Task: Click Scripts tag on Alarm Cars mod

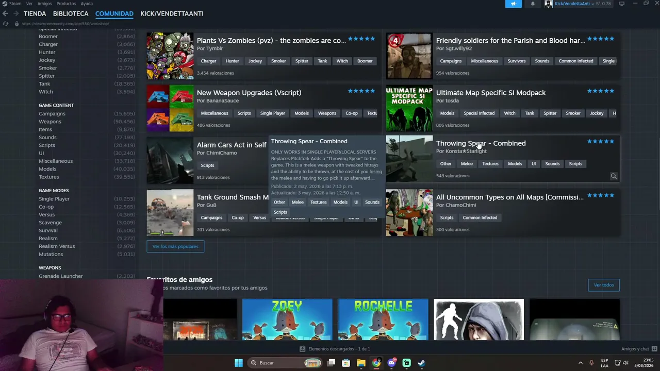Action: point(207,165)
